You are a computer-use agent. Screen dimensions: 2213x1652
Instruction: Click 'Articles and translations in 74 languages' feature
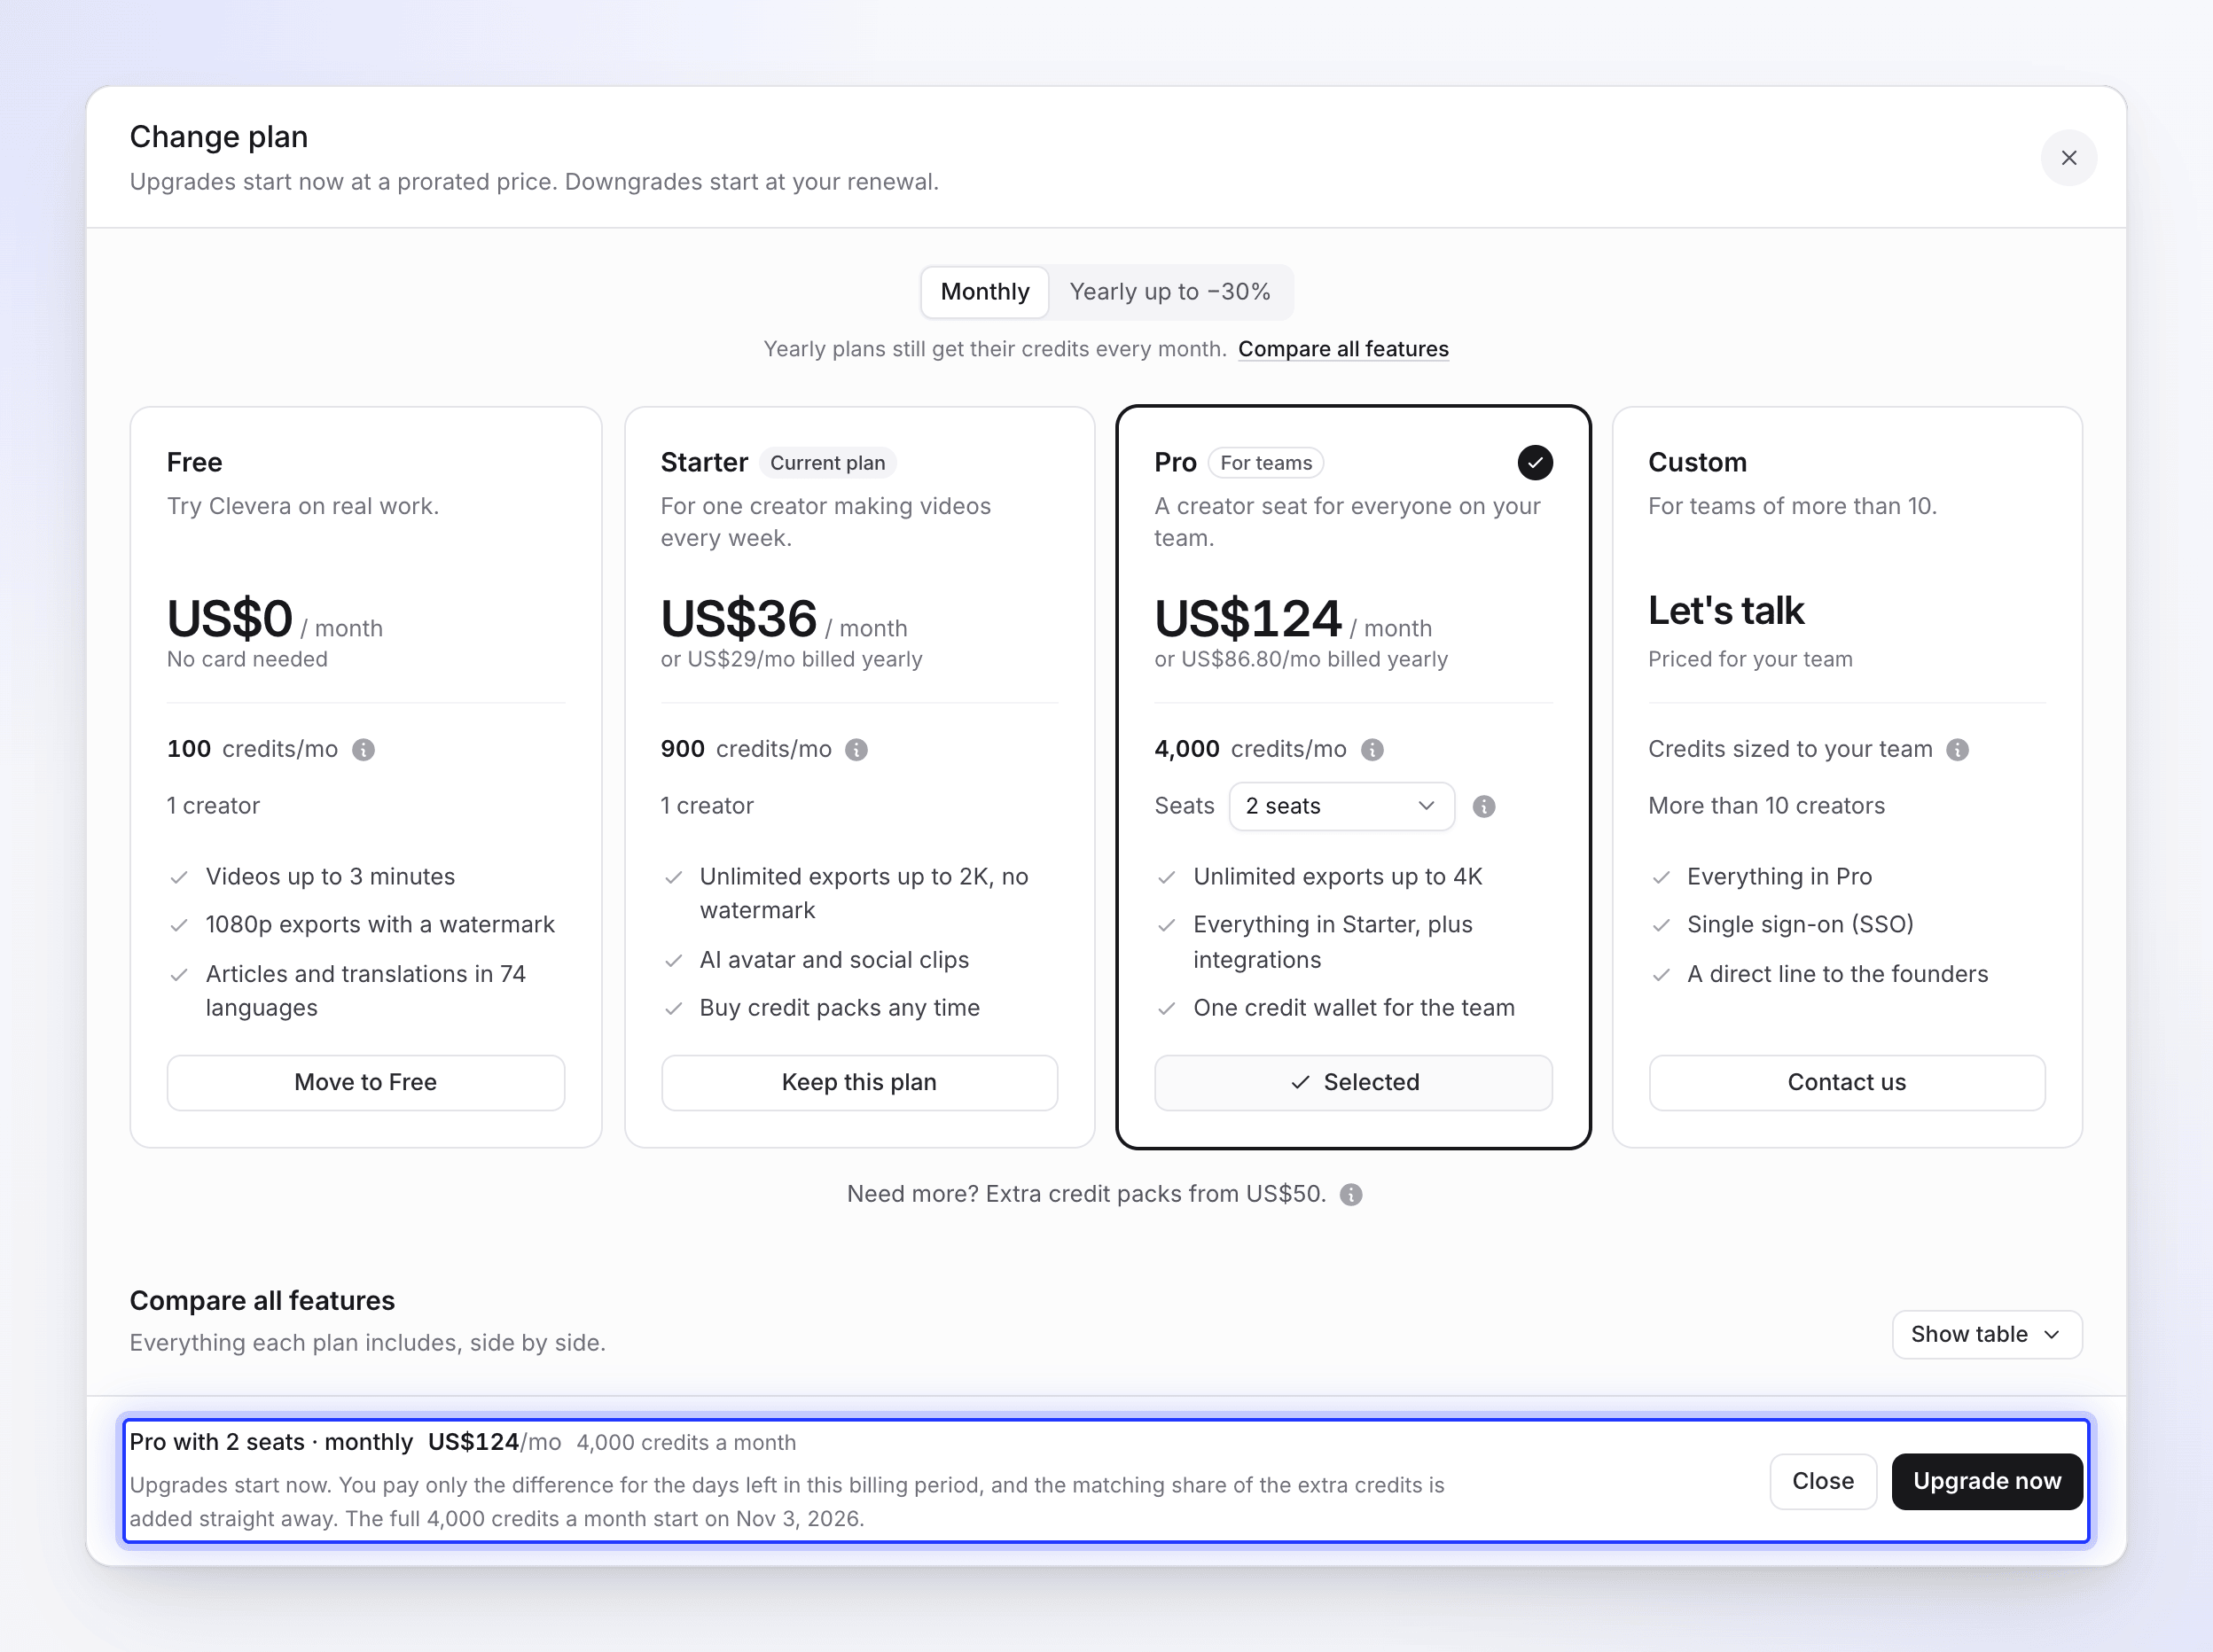tap(366, 991)
